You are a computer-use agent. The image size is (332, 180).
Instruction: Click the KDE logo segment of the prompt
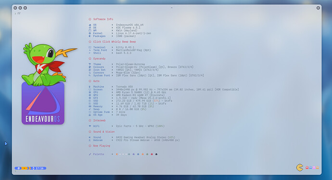click(x=18, y=168)
